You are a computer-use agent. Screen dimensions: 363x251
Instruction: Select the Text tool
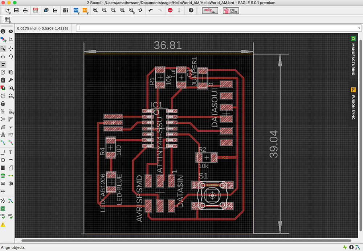[x=11, y=152]
